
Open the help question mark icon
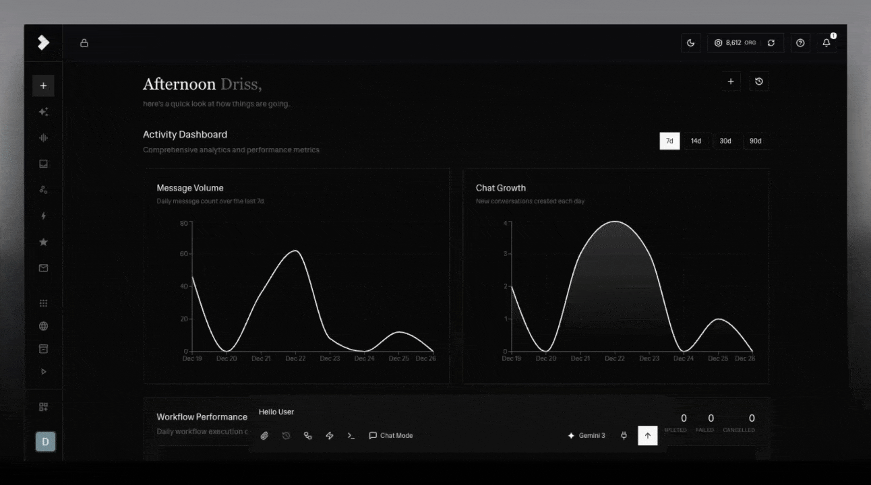(800, 43)
